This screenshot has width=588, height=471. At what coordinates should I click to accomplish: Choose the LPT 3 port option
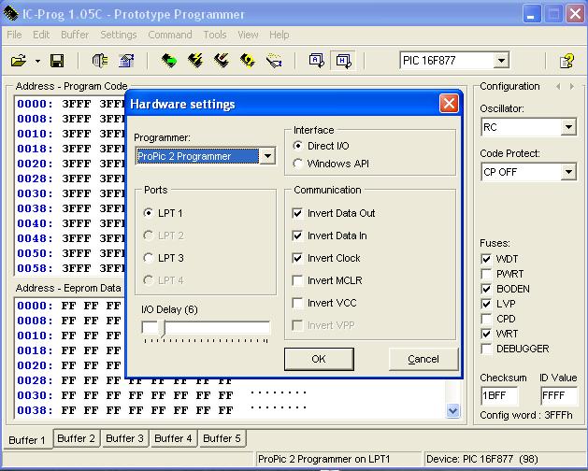coord(149,258)
